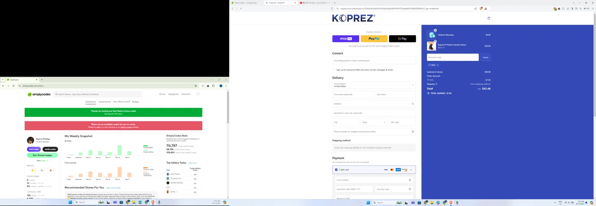Open the Brave VPN button
Viewport: 596px width, 206px height.
coord(586,8)
